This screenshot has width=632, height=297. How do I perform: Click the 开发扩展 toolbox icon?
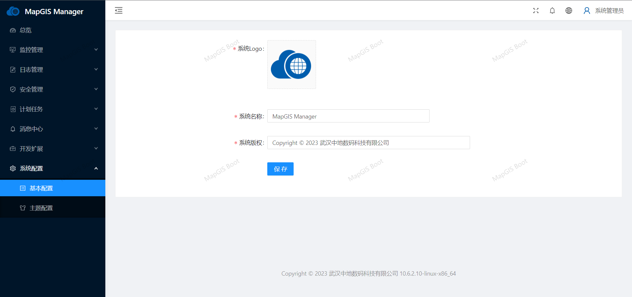(13, 148)
